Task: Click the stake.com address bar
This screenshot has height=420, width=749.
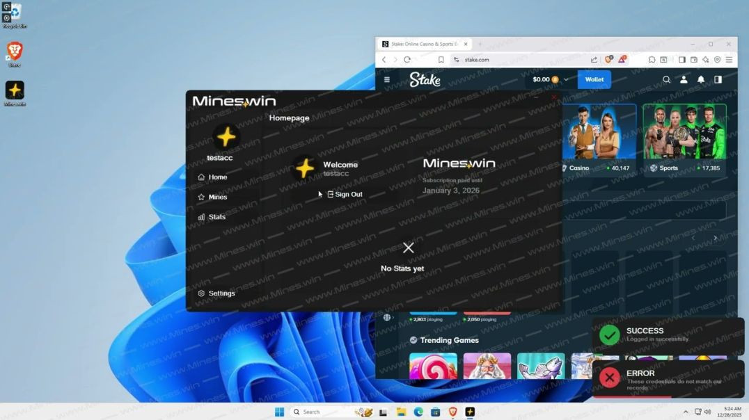Action: (515, 60)
